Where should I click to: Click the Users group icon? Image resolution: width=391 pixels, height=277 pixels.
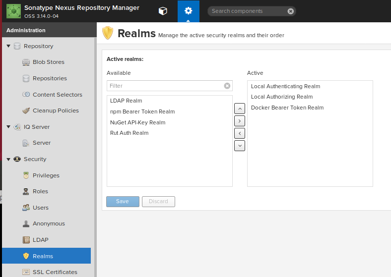pyautogui.click(x=26, y=208)
